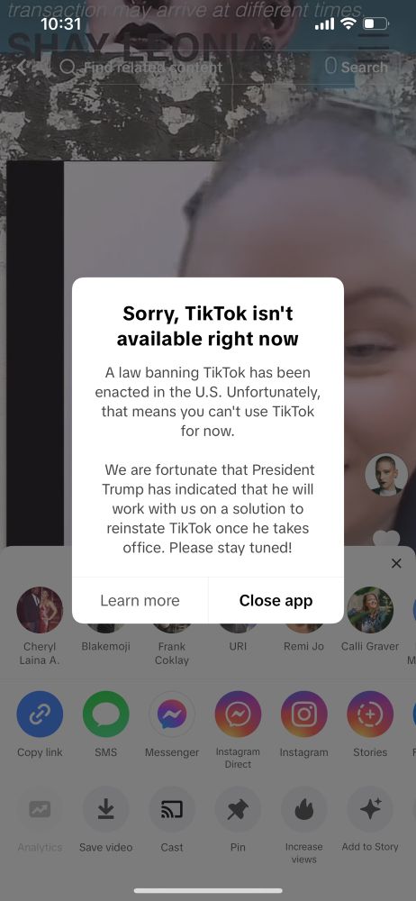Pin the video with the Pin icon
The width and height of the screenshot is (416, 901).
click(x=238, y=809)
